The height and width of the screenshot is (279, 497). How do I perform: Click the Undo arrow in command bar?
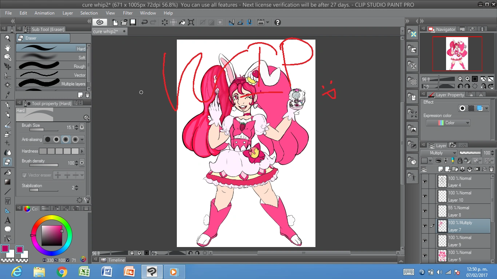(x=144, y=23)
